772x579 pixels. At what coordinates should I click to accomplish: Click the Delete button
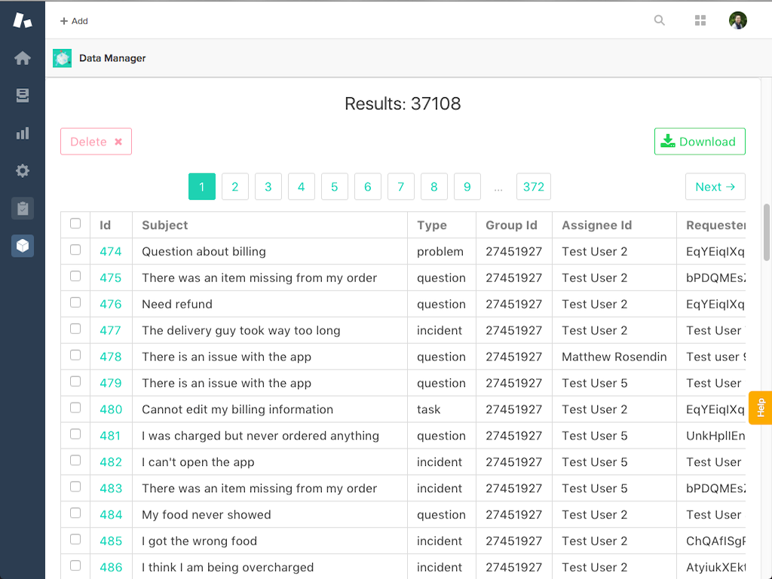(96, 141)
